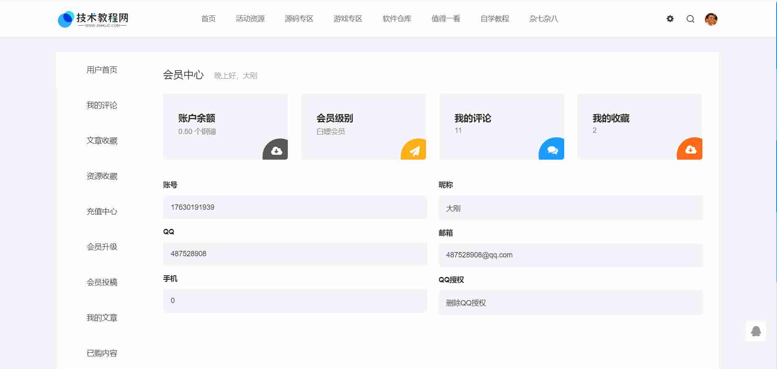Screen dimensions: 777x369
Task: Open 自学教程 navigation item
Action: [494, 19]
